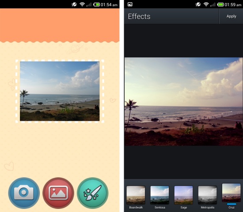Tap the Cruz effect thumbnail

pos(231,193)
